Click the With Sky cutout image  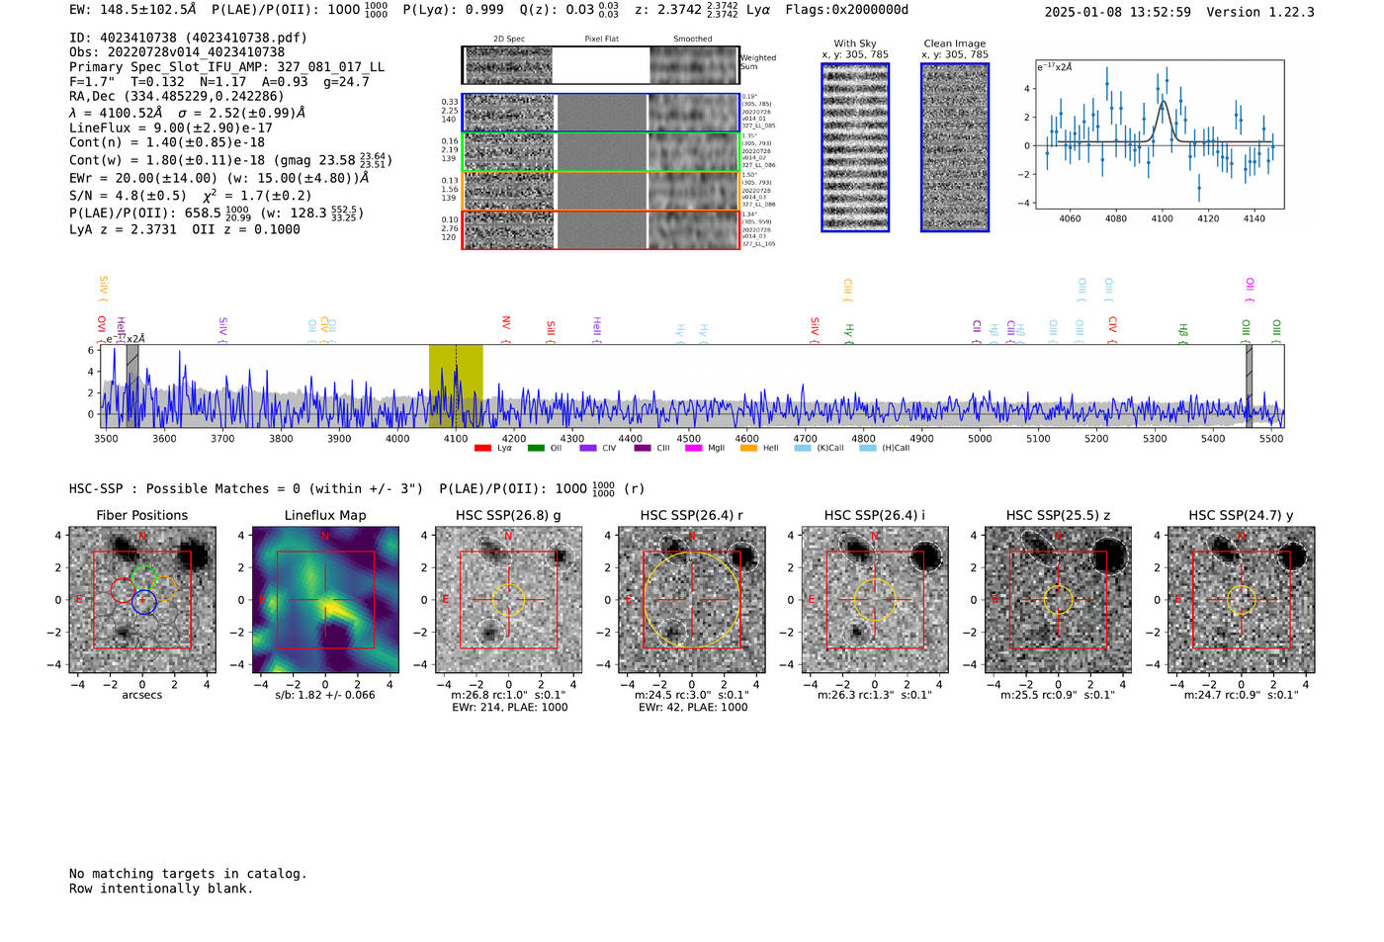pos(855,147)
